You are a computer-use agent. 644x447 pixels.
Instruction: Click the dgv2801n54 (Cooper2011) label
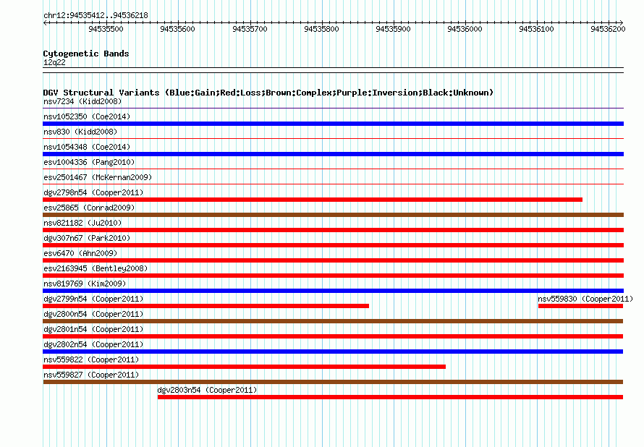click(93, 329)
